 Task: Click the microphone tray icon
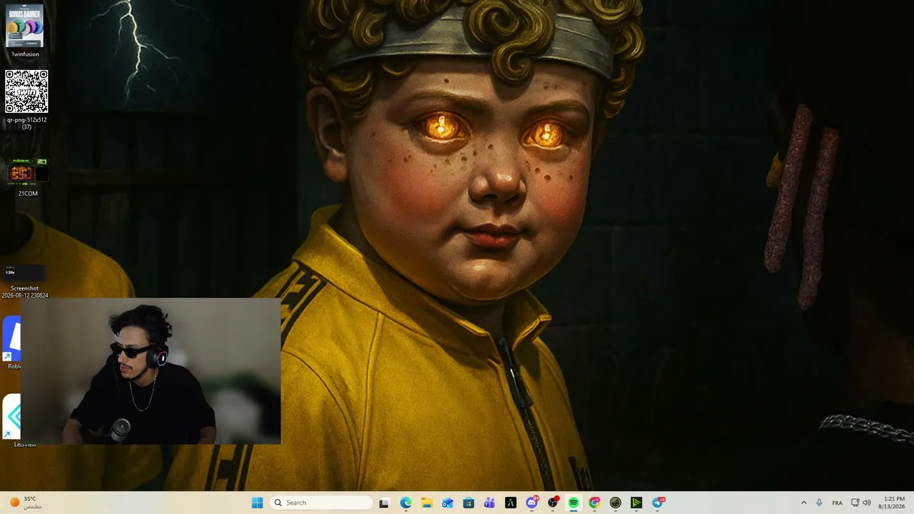(x=819, y=503)
